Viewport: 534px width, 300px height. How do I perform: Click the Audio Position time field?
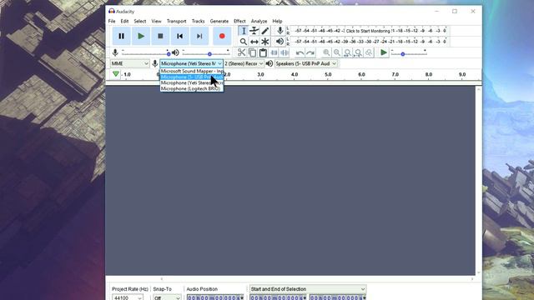[x=215, y=297]
